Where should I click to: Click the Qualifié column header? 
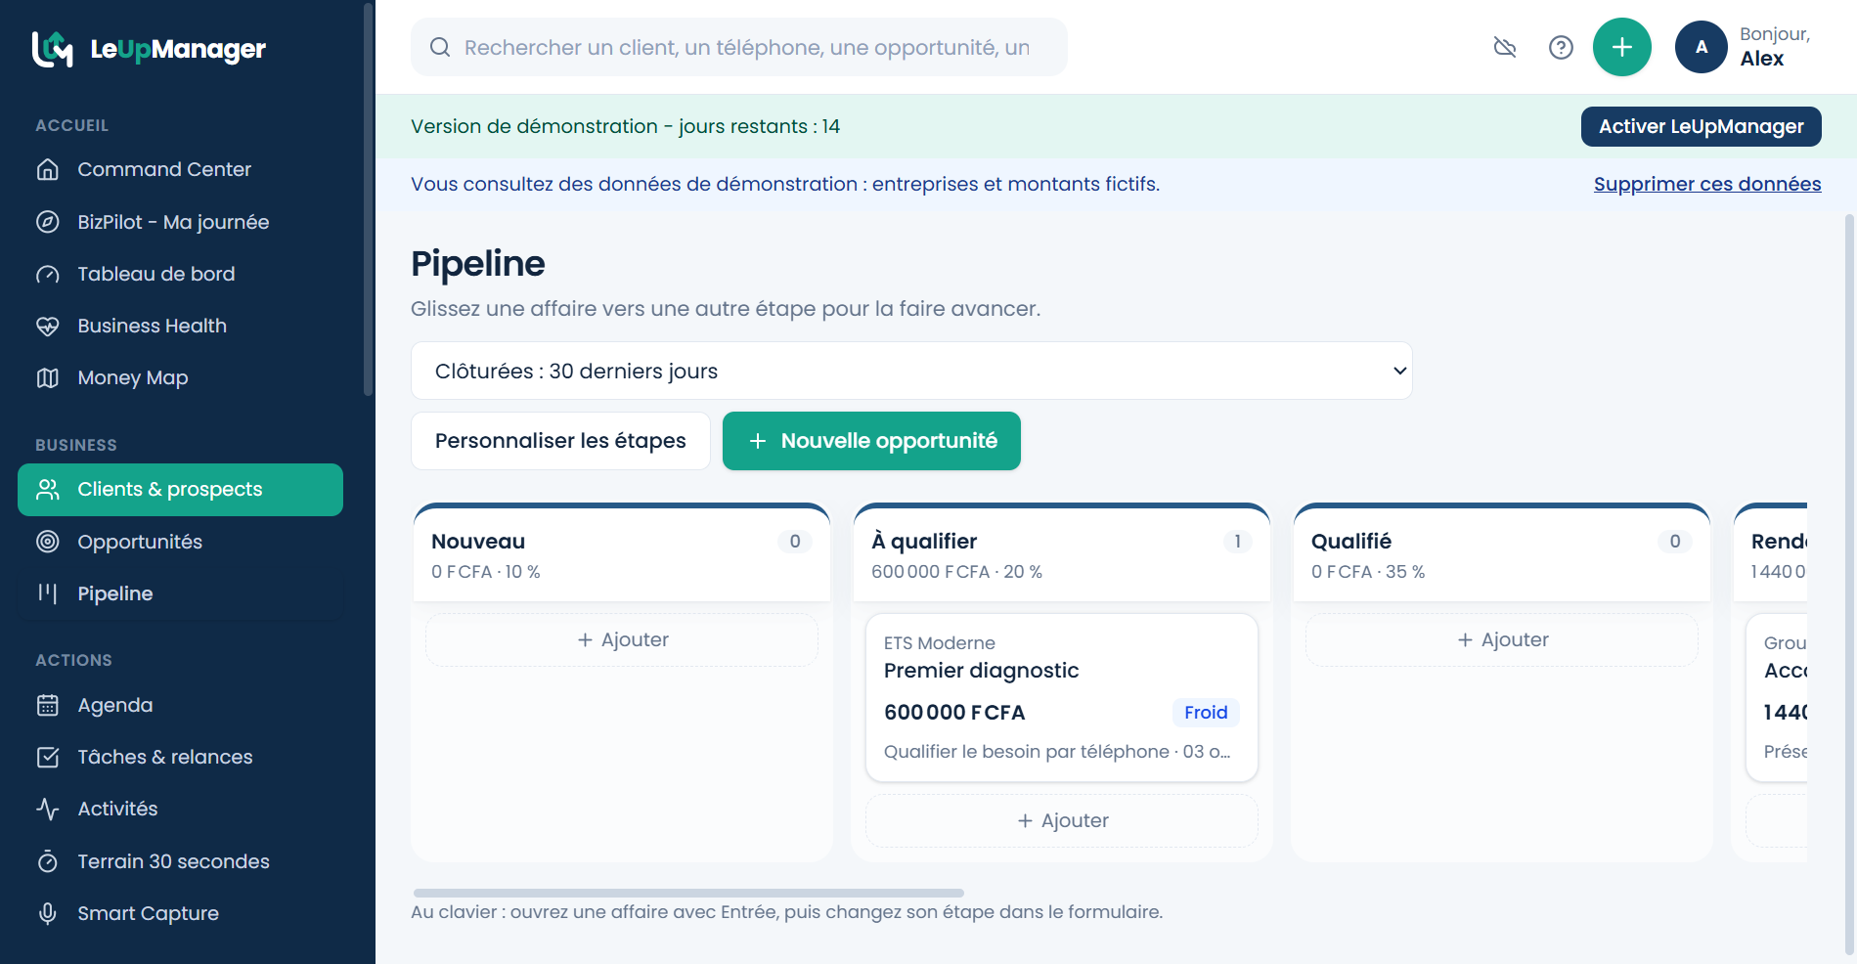pos(1502,554)
